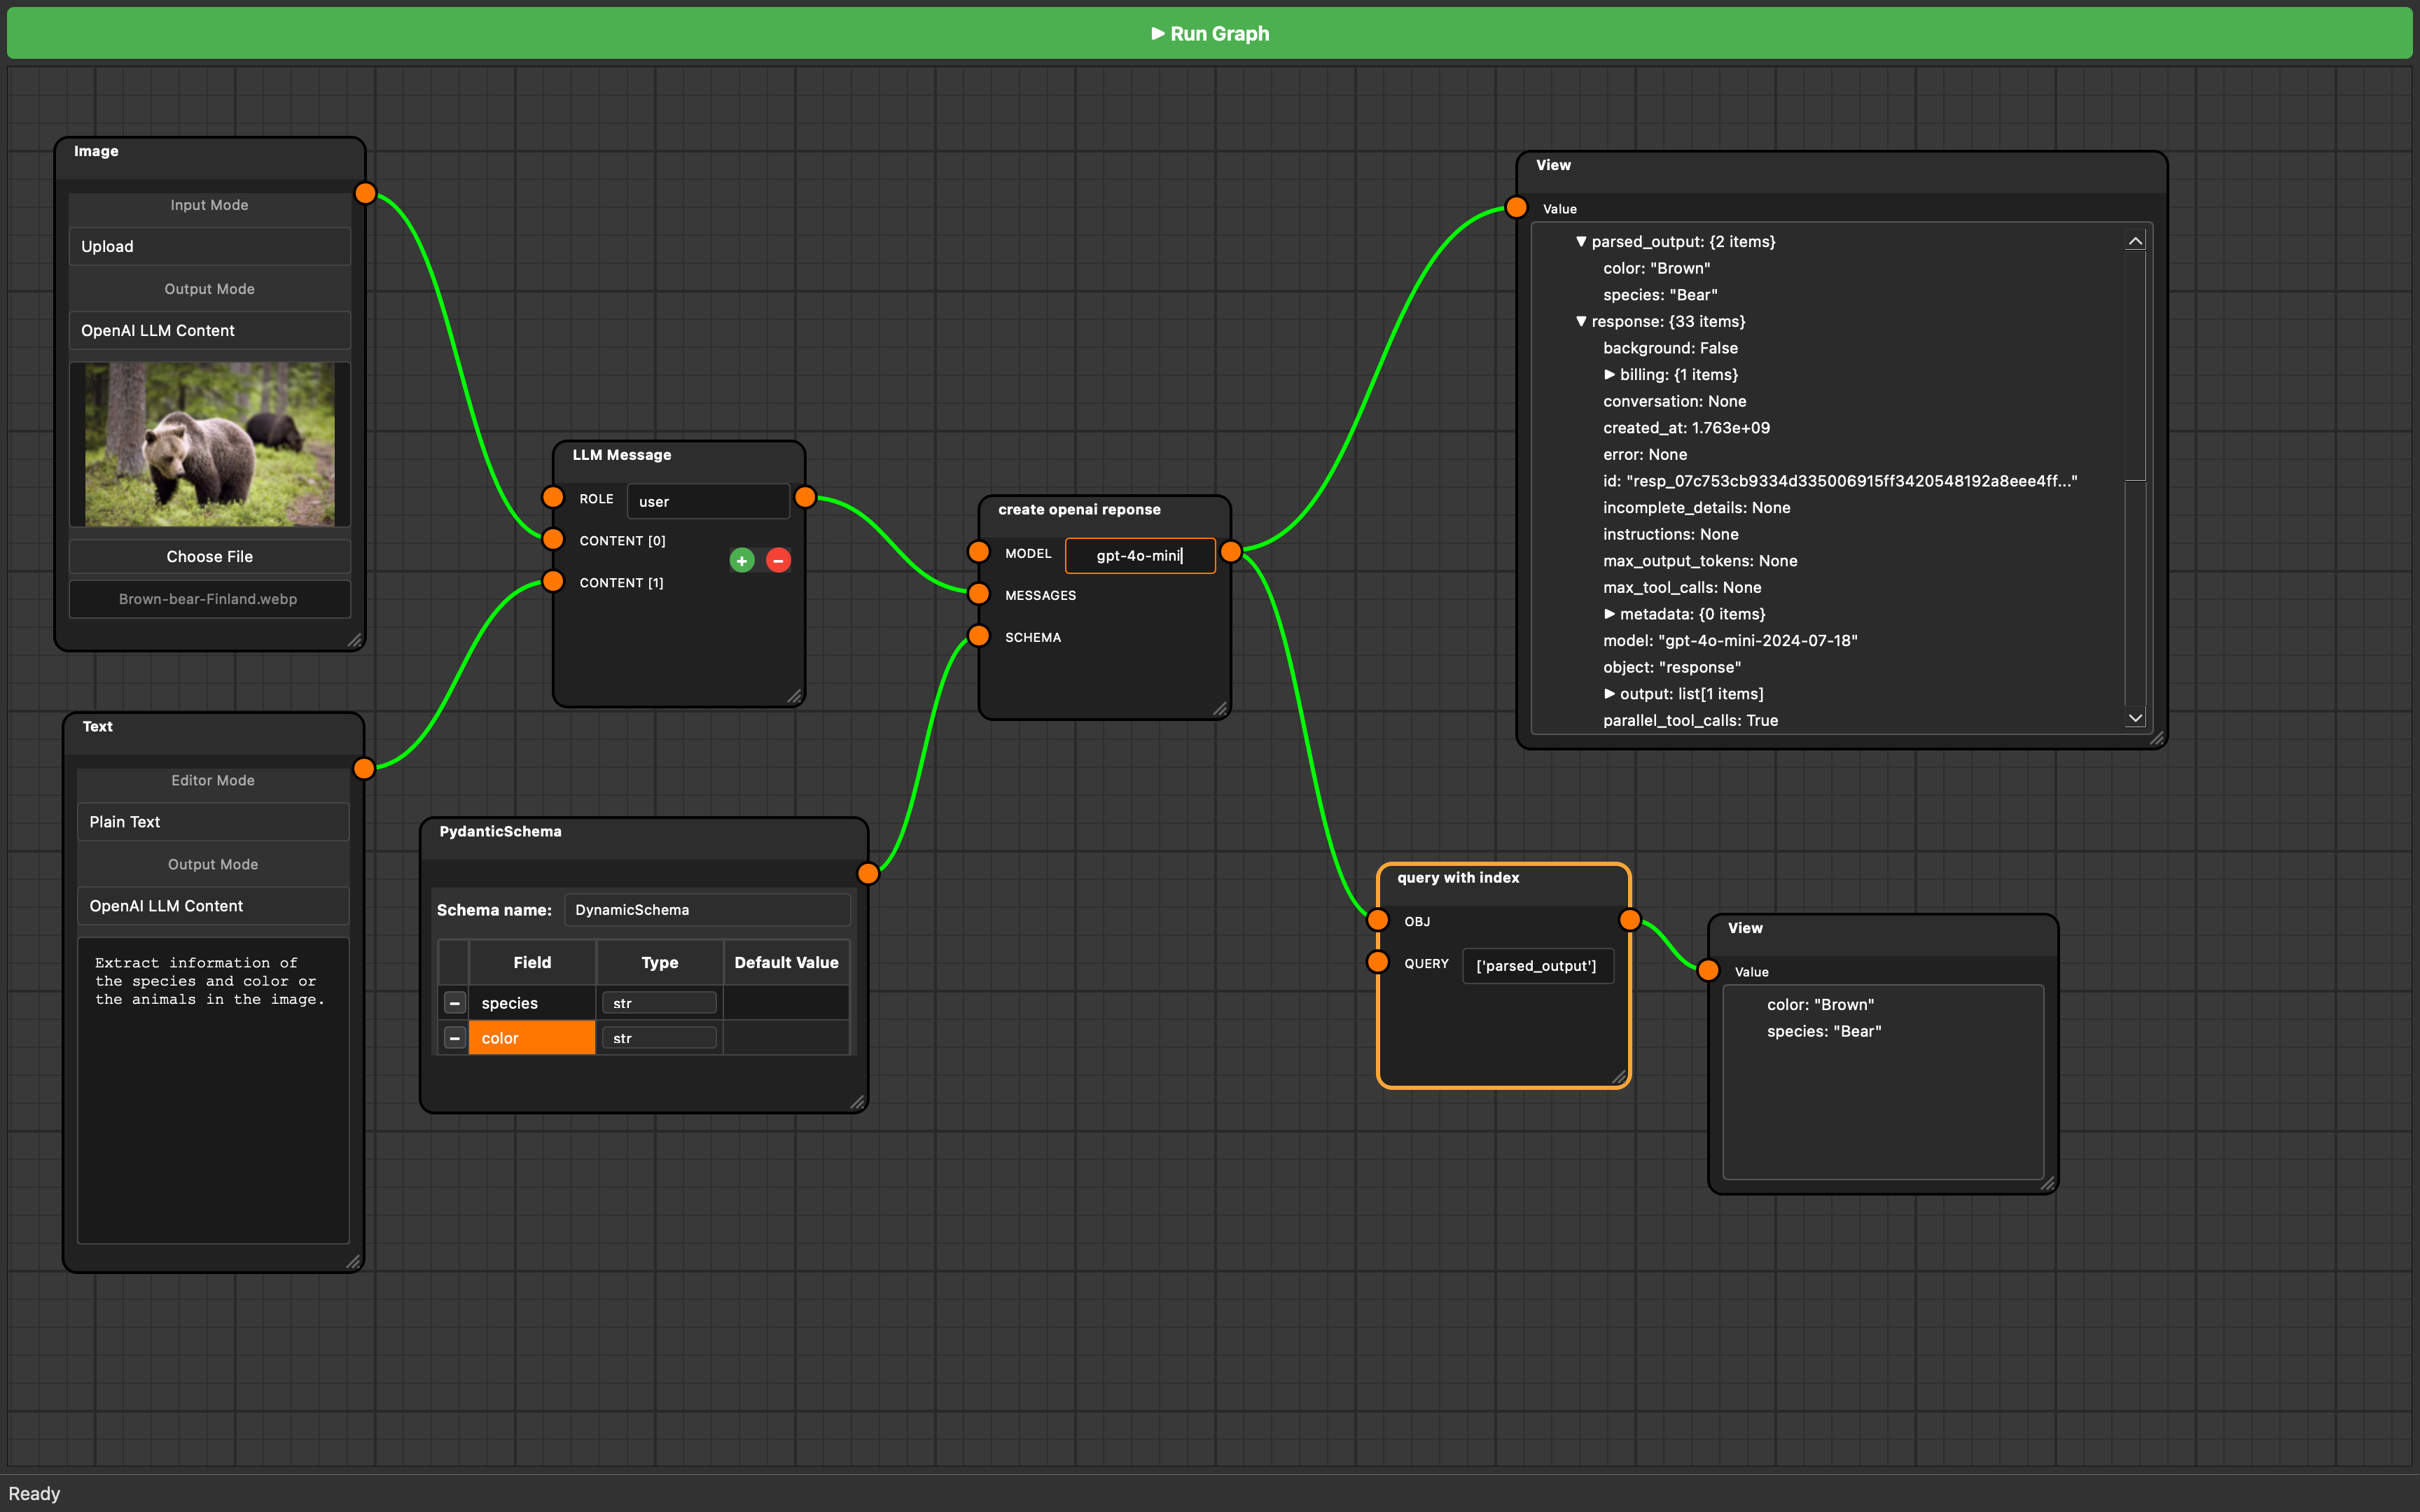Open Text Editor Mode Plain Text dropdown

[x=212, y=822]
